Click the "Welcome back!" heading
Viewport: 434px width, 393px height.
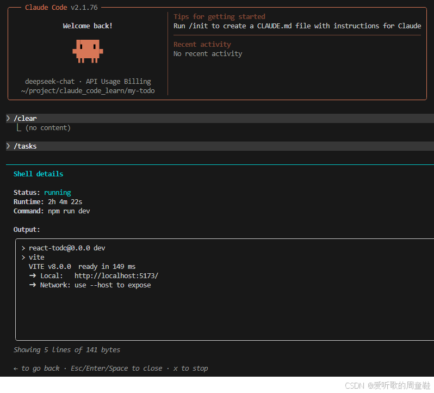click(x=88, y=26)
